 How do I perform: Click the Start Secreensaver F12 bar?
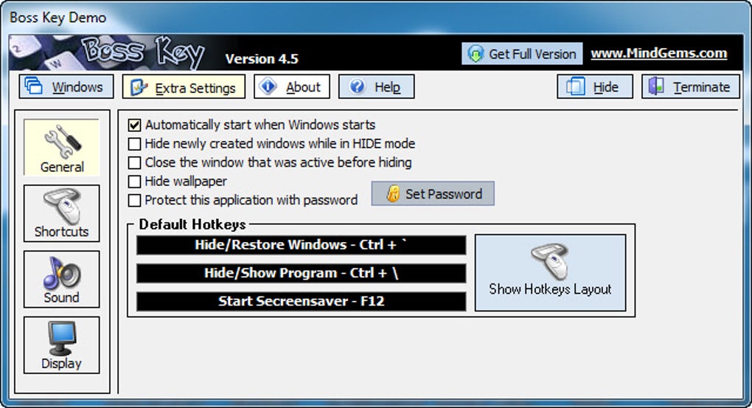tap(302, 302)
